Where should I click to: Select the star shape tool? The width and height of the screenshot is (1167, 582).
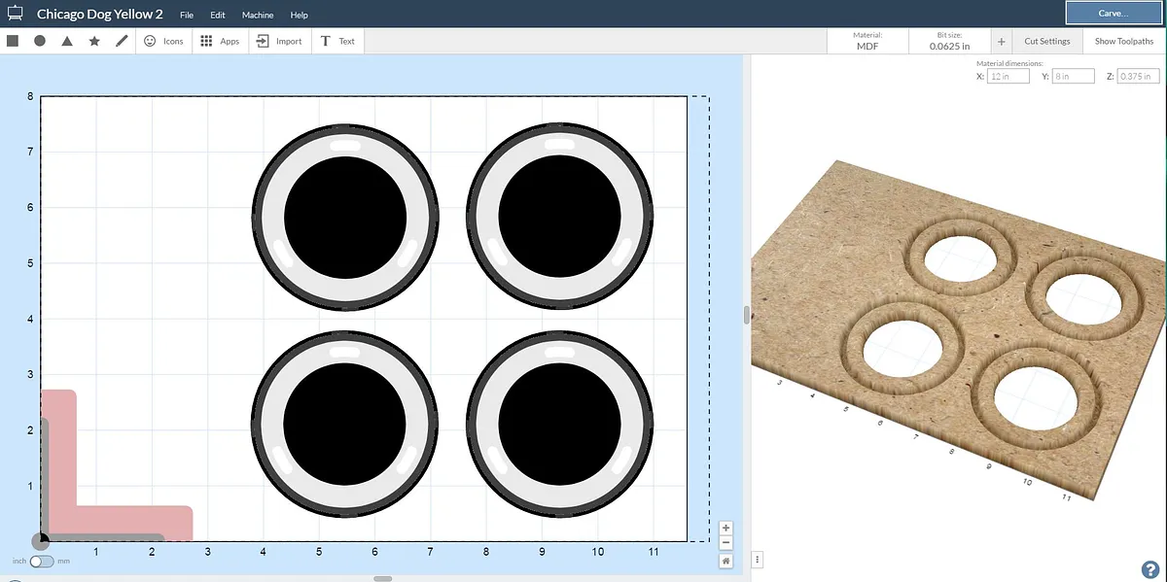94,41
